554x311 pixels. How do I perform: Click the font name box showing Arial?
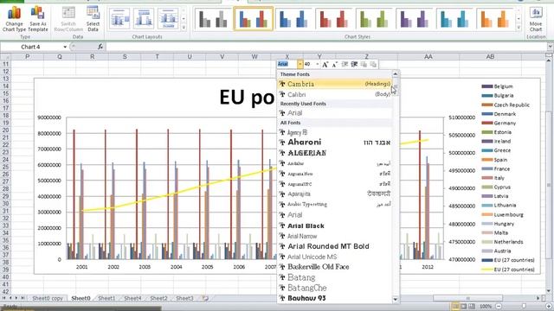(287, 64)
